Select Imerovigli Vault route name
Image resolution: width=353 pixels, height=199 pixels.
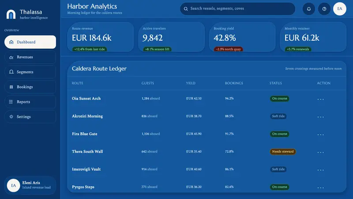pyautogui.click(x=86, y=169)
